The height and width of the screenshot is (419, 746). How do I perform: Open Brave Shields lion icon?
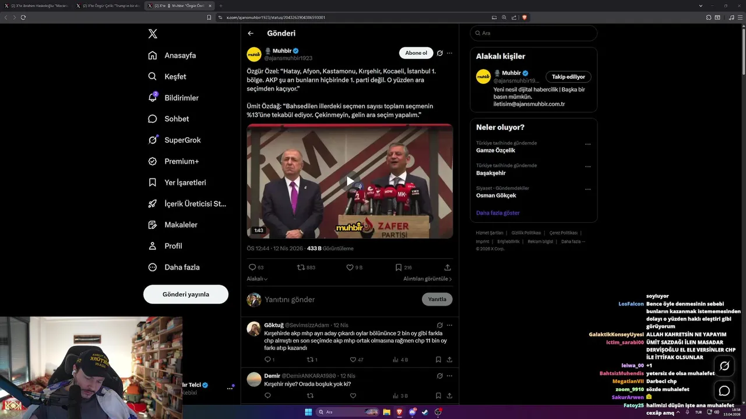(525, 17)
